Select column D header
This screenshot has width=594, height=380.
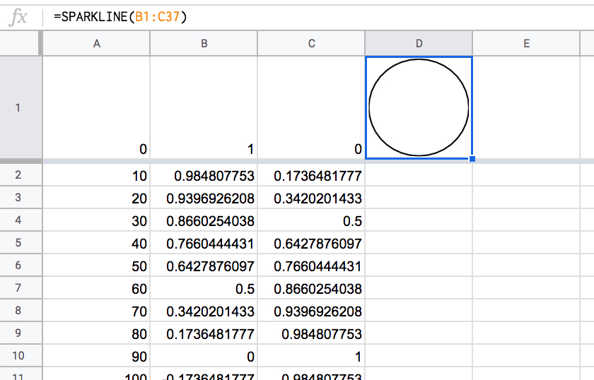coord(419,44)
